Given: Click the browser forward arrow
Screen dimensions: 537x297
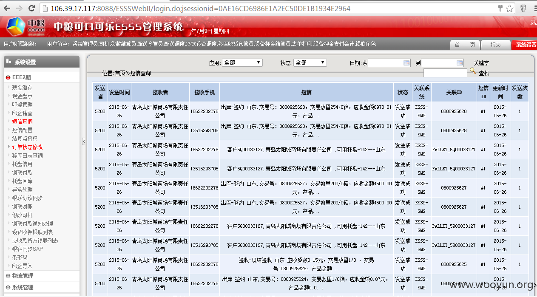Looking at the screenshot, I should point(19,8).
